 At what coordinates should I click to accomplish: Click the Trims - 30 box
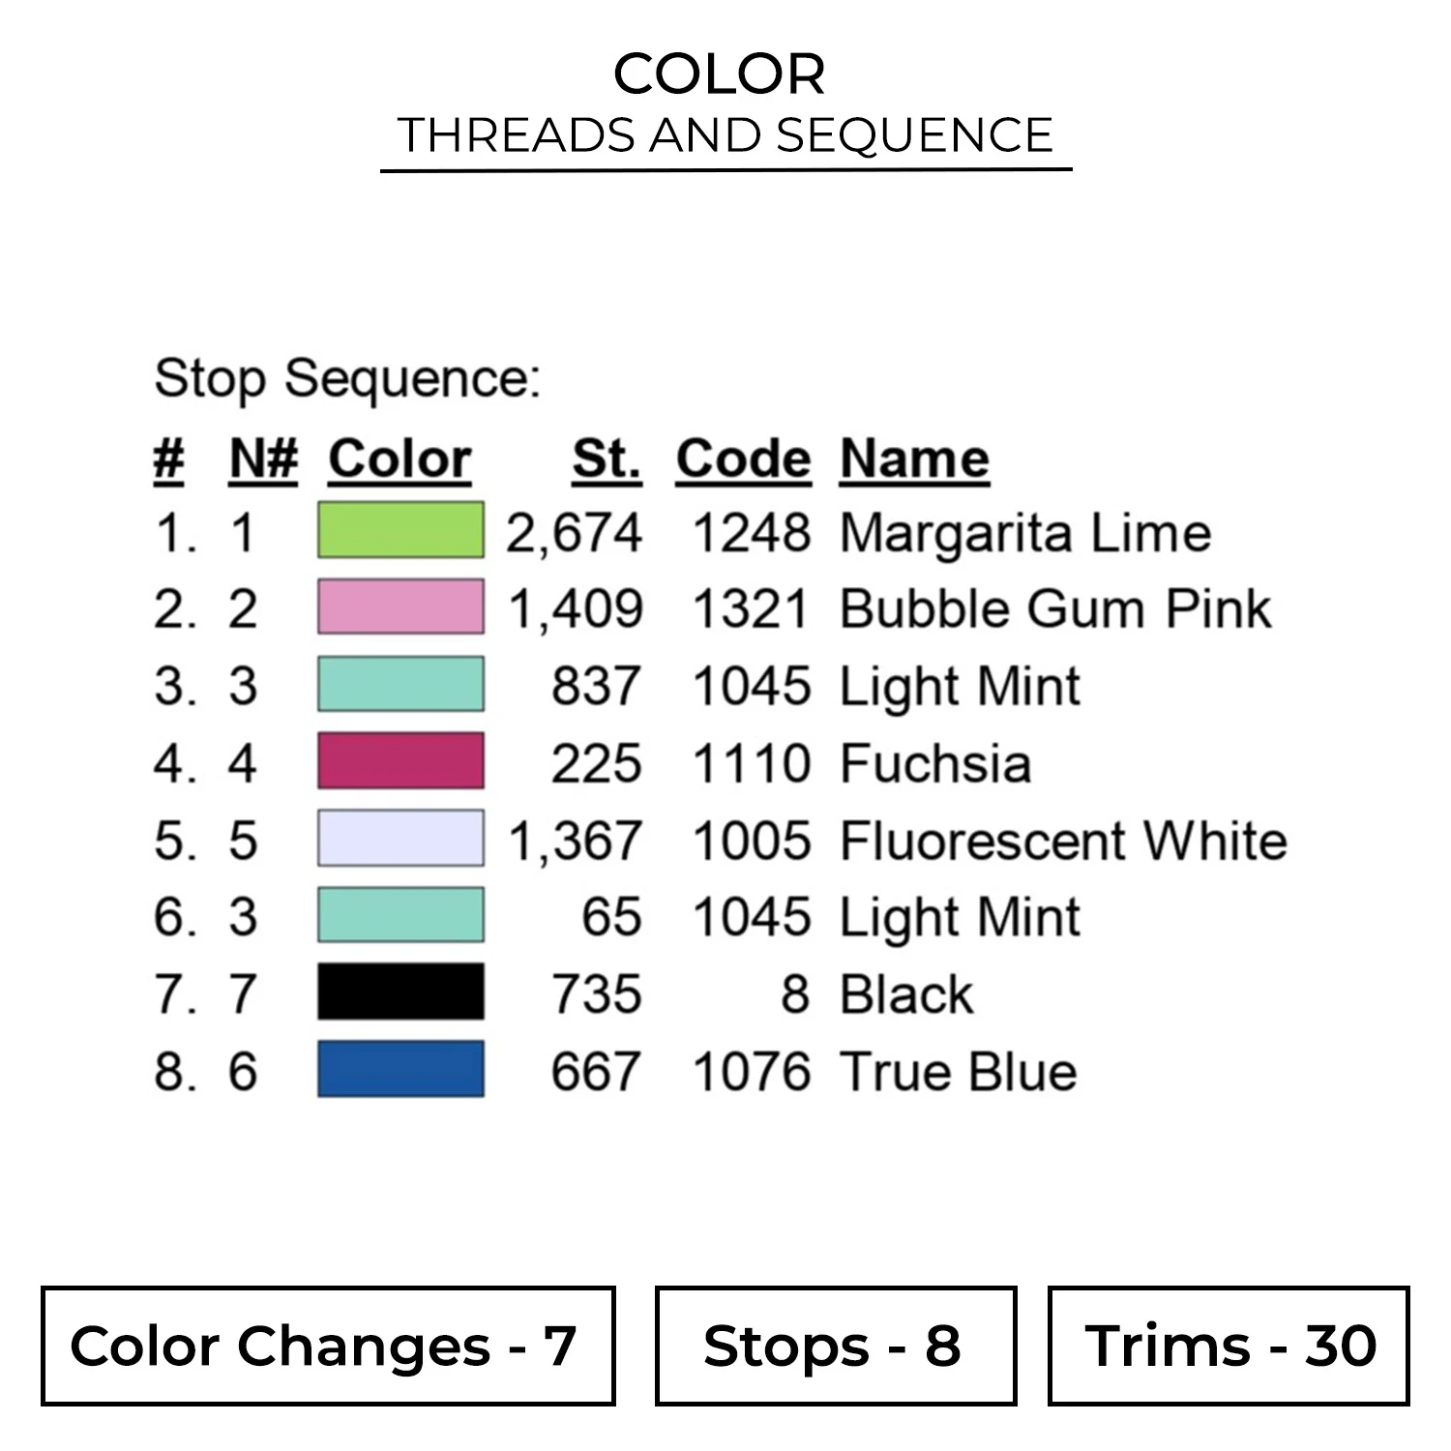tap(1229, 1346)
